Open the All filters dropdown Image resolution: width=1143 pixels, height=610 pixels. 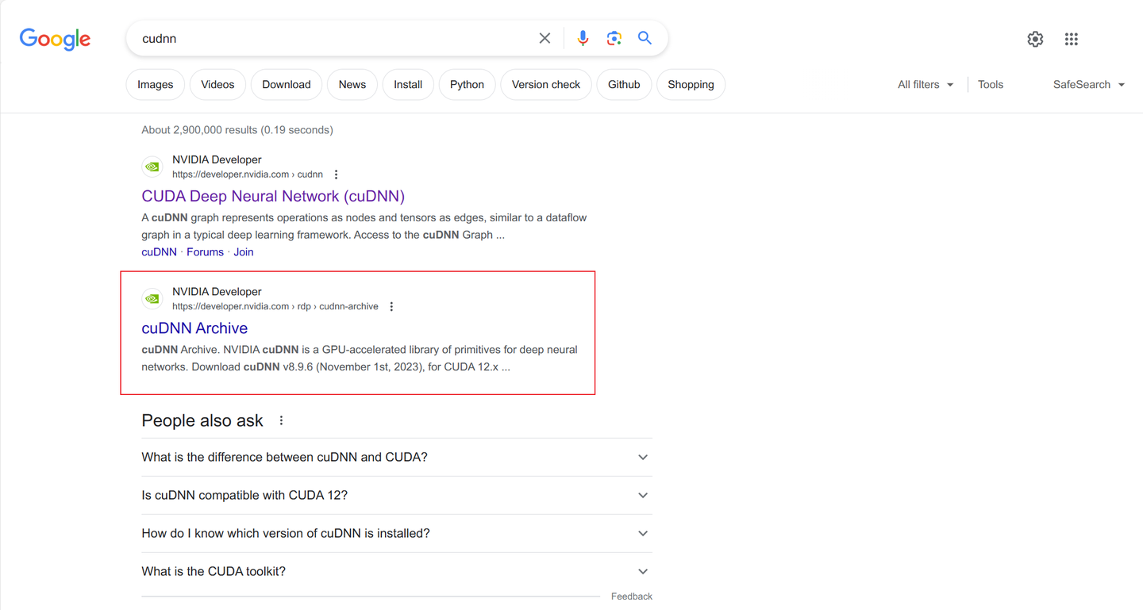(925, 84)
